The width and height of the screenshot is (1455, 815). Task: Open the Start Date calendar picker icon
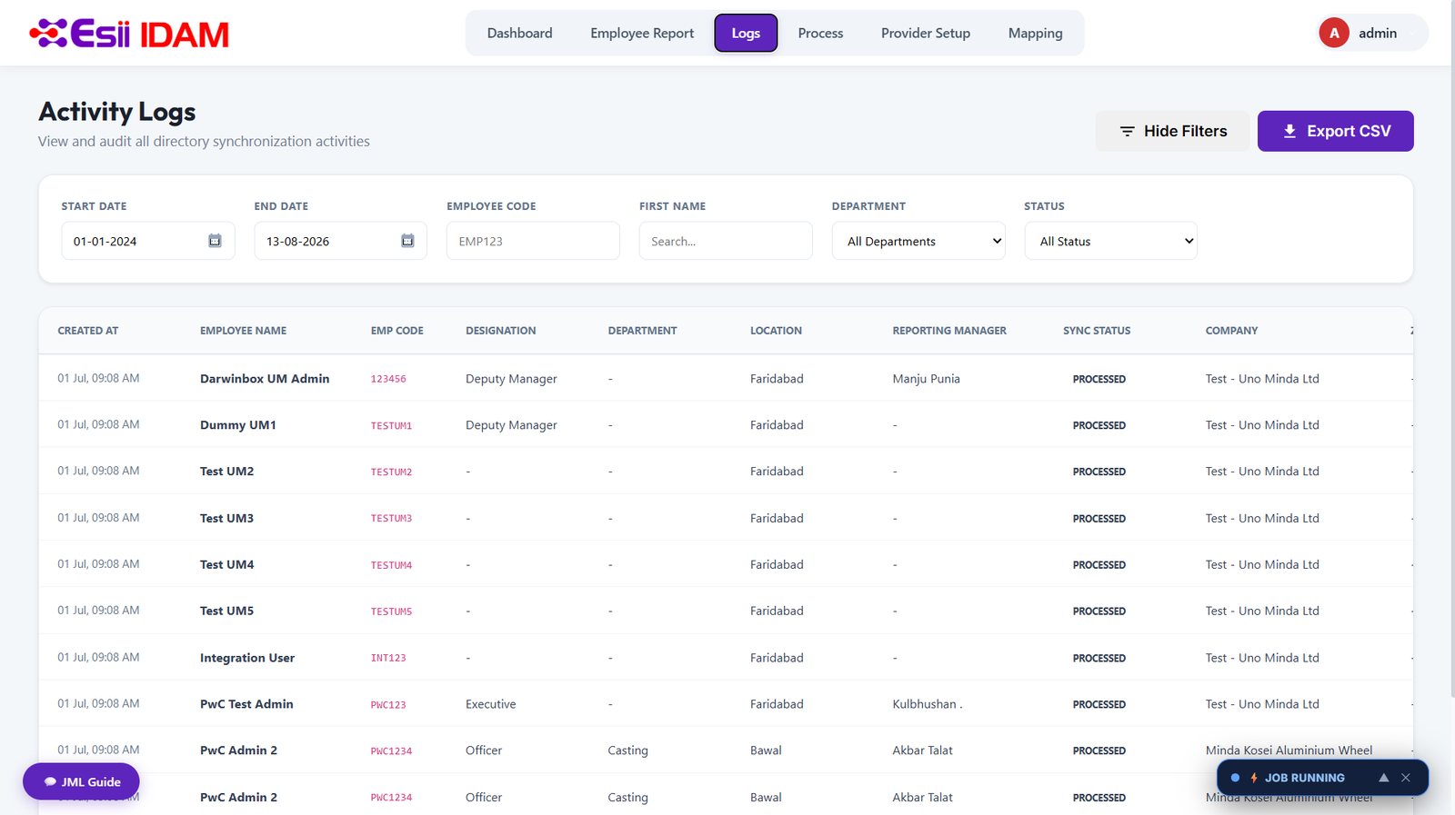[x=215, y=241]
